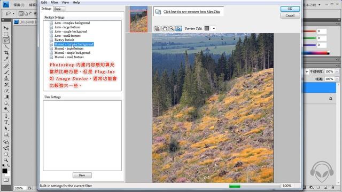Select the Zoom tool in Photoshop toolbox

point(6,160)
